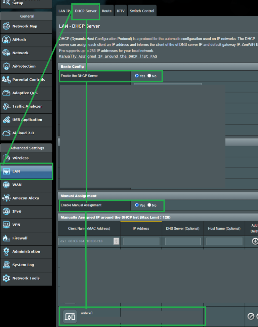Open Network Tools icon
Image resolution: width=258 pixels, height=327 pixels.
point(6,278)
